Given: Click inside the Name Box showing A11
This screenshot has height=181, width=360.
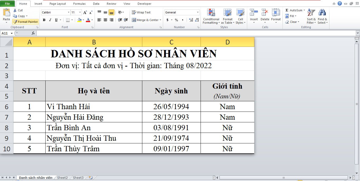Looking at the screenshot, I should click(5, 33).
